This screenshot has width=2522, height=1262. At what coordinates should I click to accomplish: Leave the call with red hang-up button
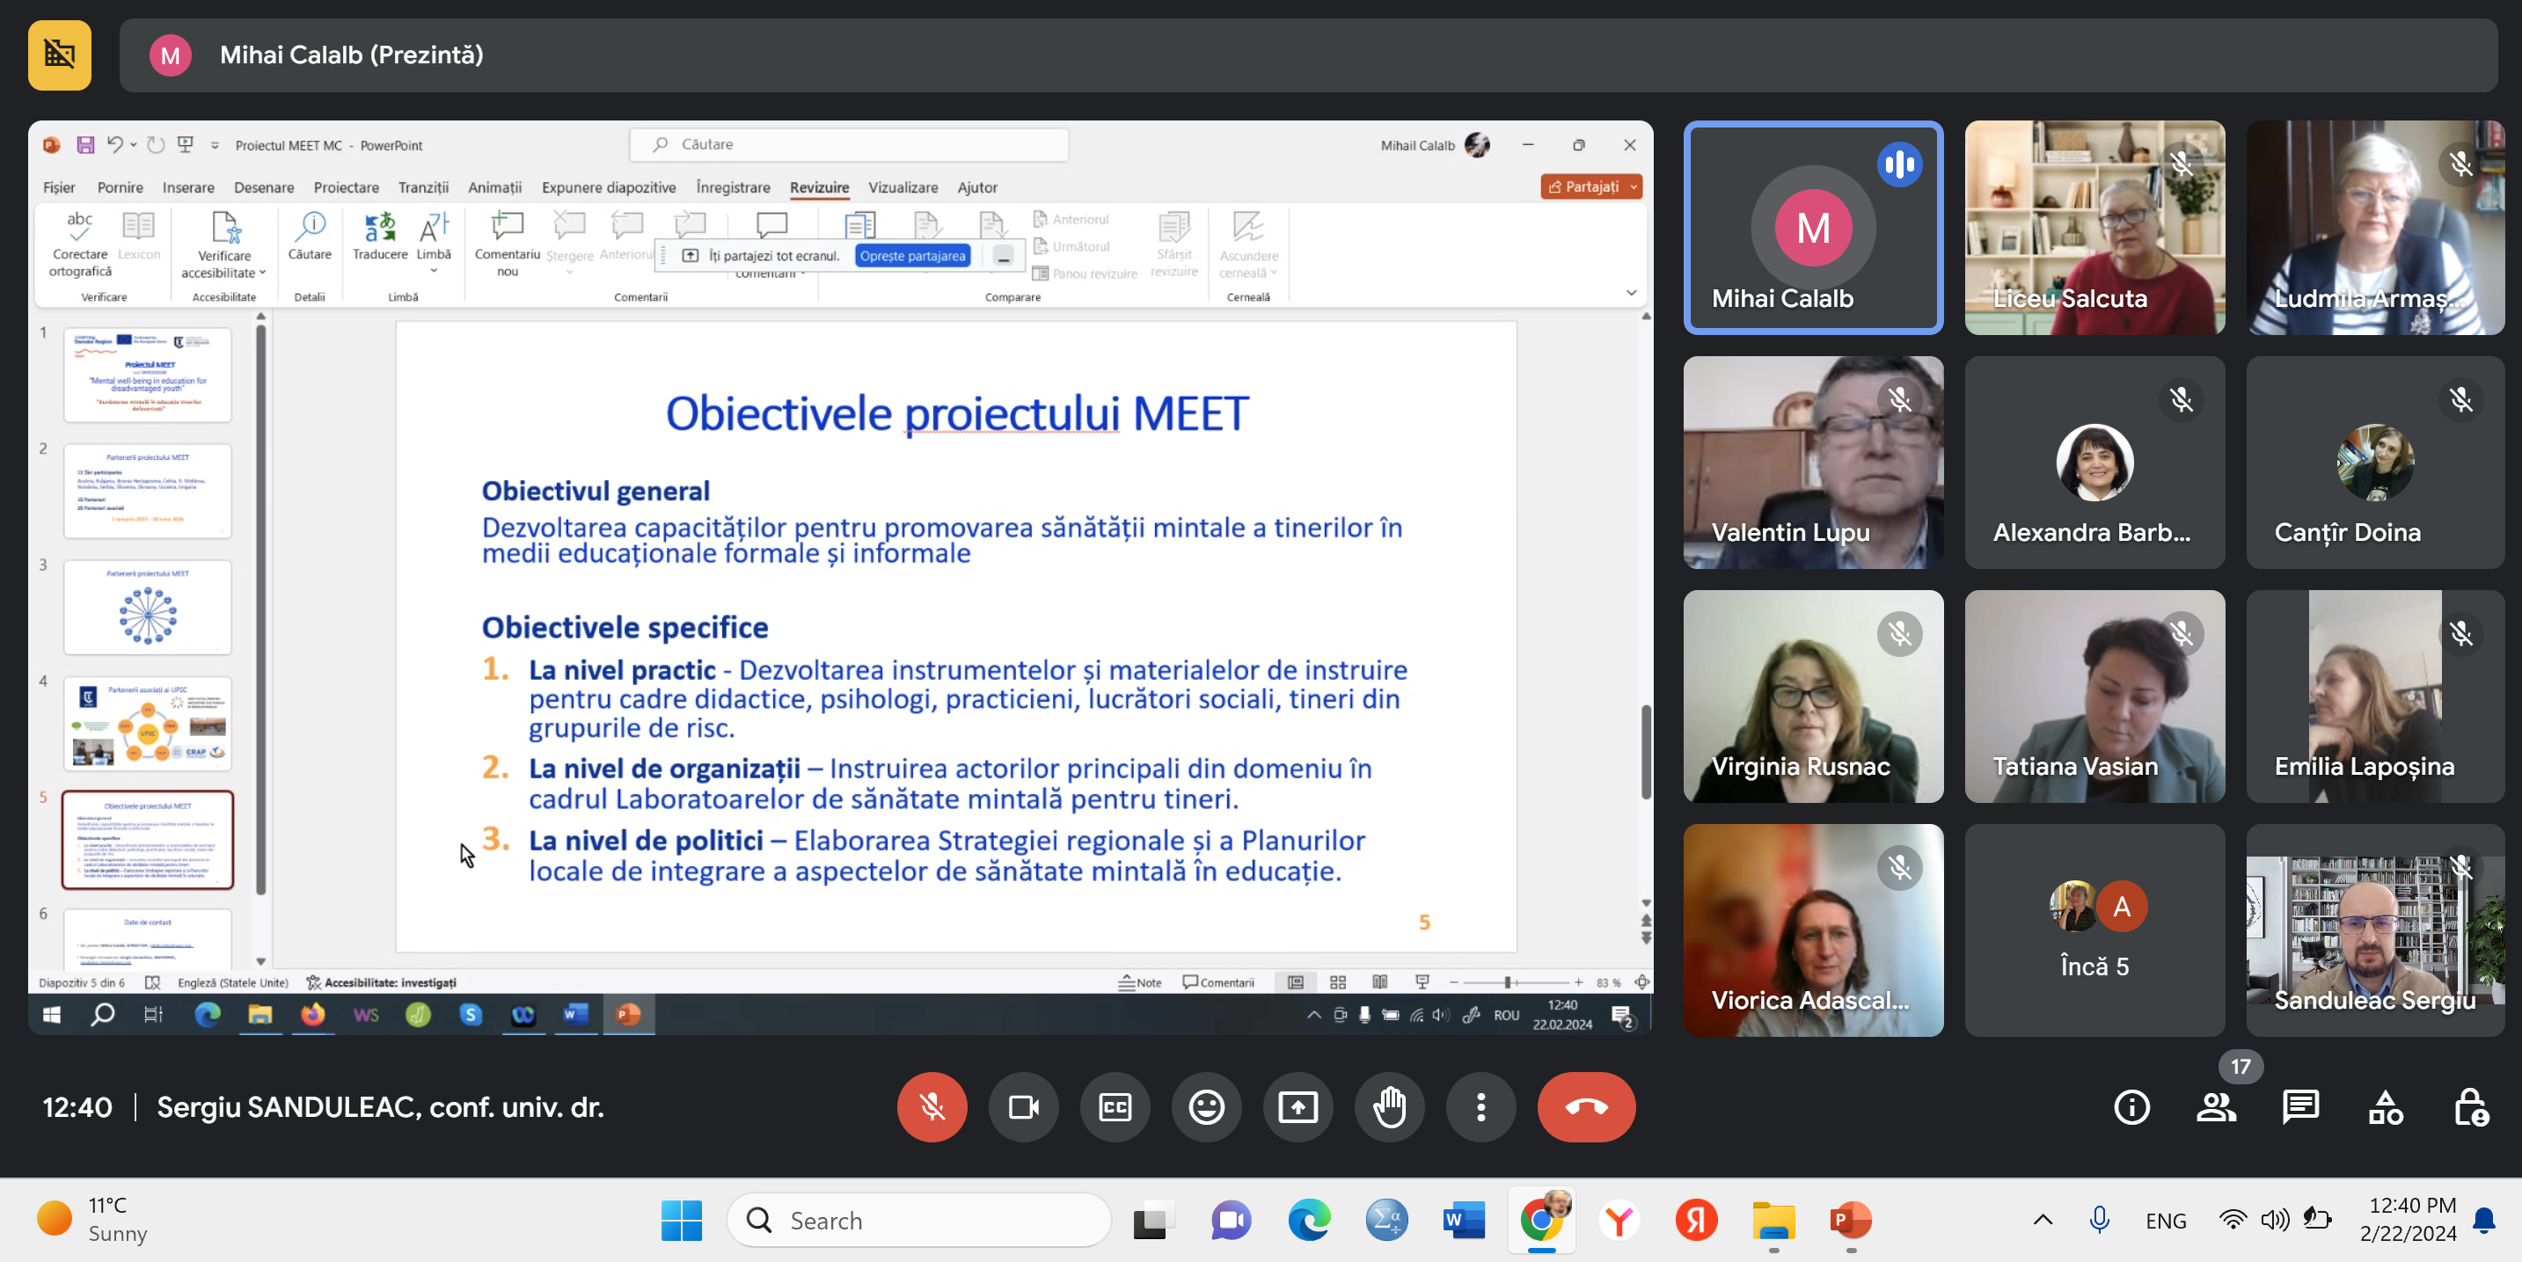(x=1586, y=1107)
